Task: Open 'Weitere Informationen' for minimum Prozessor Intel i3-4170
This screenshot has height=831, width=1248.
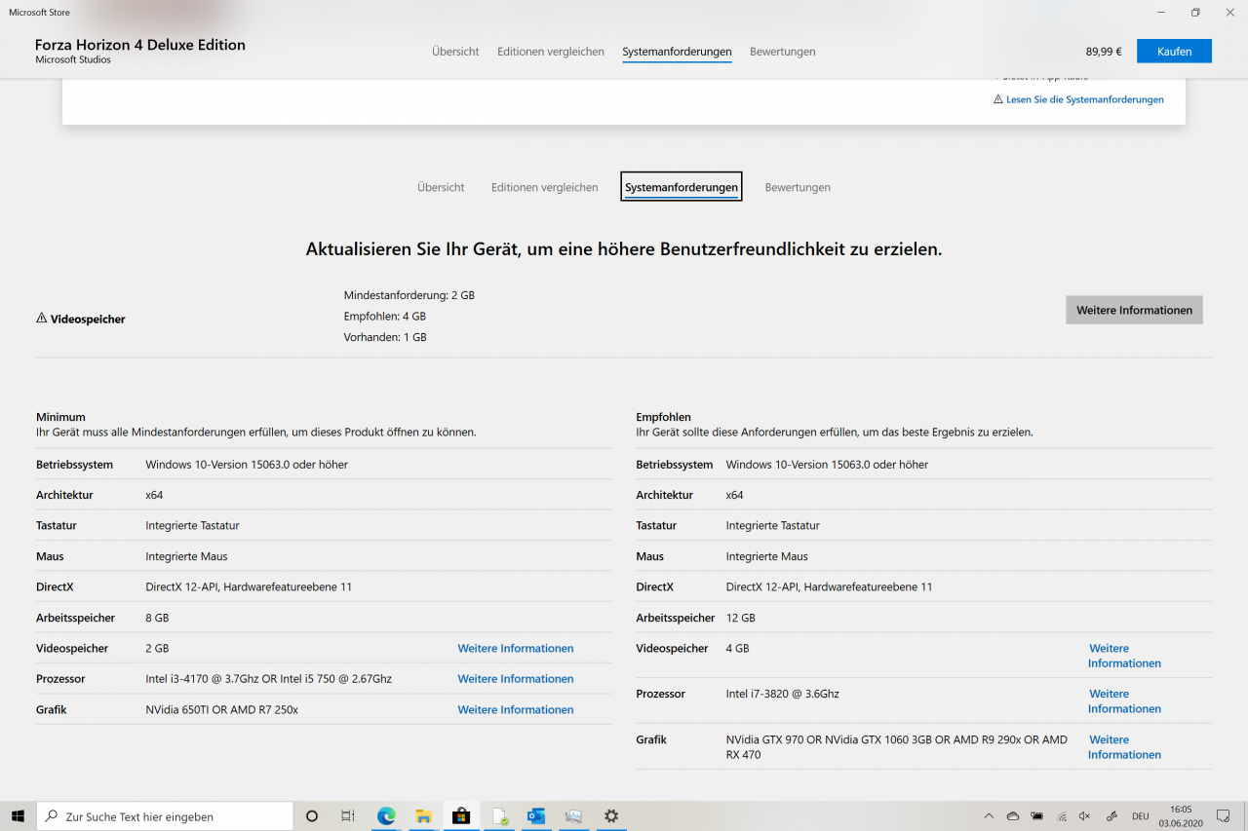Action: [516, 679]
